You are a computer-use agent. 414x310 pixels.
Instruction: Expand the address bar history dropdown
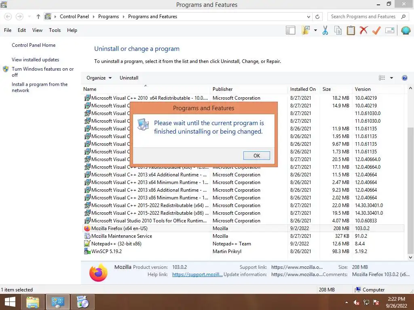pyautogui.click(x=308, y=17)
